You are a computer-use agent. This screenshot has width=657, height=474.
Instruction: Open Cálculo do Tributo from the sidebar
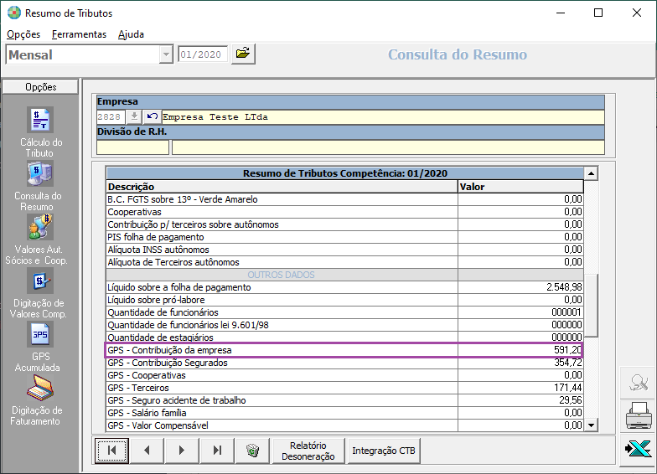[40, 120]
